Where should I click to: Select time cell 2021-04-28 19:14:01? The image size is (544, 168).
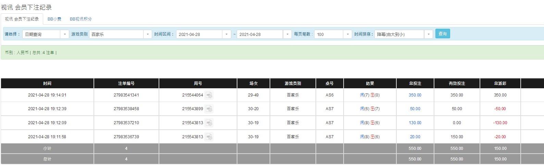click(47, 95)
